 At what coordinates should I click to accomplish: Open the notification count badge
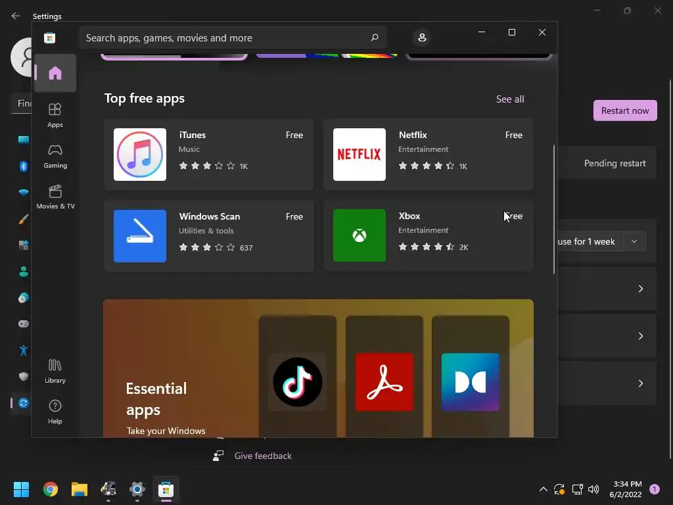tap(655, 489)
